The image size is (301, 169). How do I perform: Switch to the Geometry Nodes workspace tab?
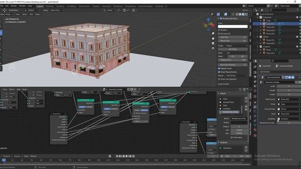tap(145, 6)
